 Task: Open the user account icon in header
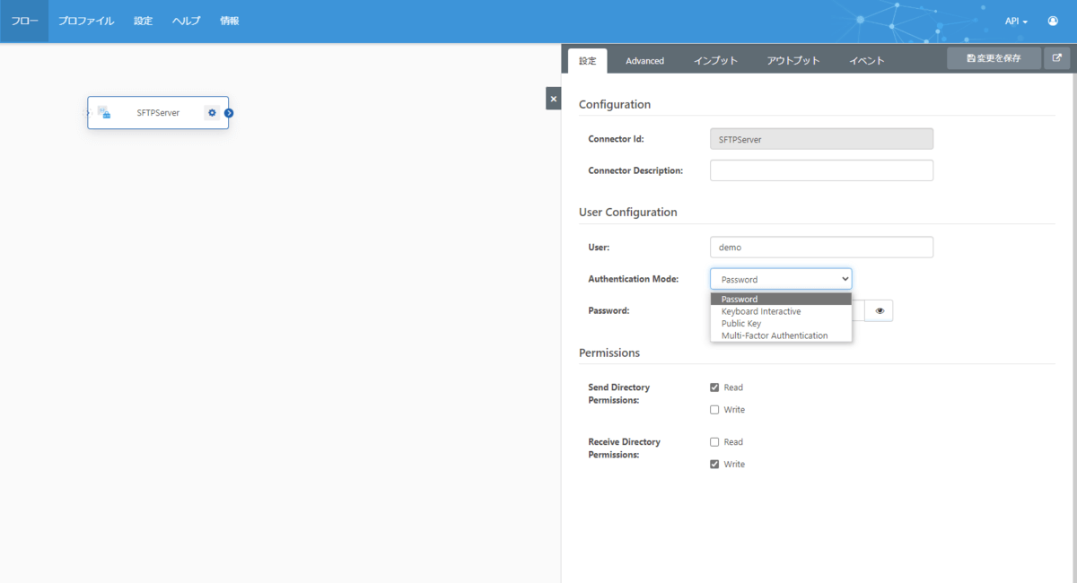click(x=1053, y=21)
